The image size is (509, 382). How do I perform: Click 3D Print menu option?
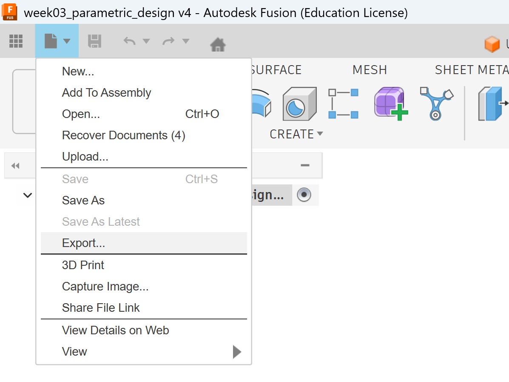[x=83, y=265]
